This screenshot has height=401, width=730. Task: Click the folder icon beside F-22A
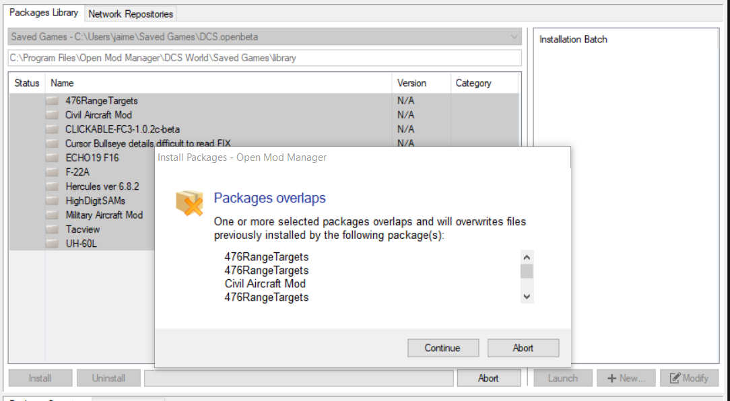pyautogui.click(x=52, y=172)
